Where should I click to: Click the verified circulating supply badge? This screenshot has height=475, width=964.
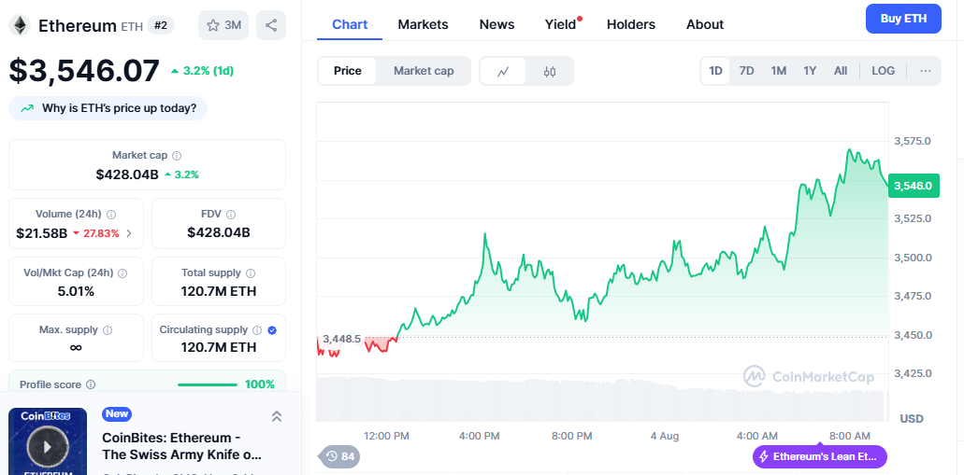(272, 330)
